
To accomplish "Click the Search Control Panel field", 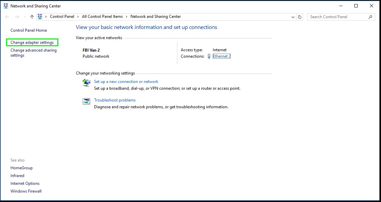I will (337, 17).
